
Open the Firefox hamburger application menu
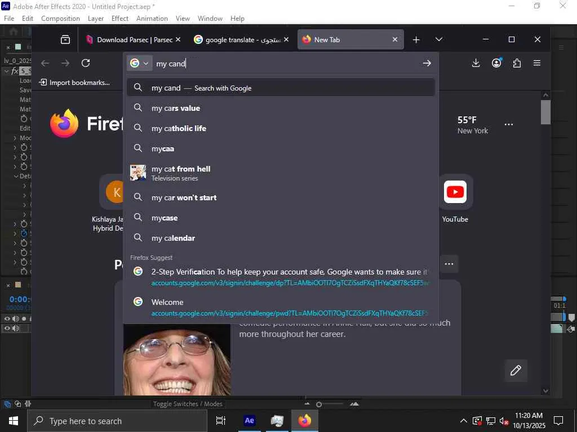pyautogui.click(x=537, y=63)
